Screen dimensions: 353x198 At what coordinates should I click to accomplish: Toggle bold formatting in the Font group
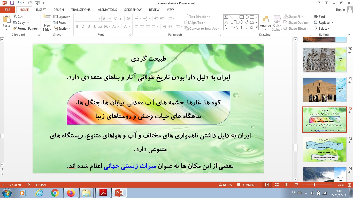tap(77, 27)
